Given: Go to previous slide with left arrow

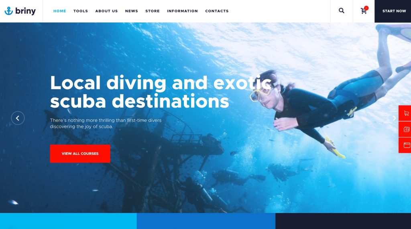Looking at the screenshot, I should (18, 118).
